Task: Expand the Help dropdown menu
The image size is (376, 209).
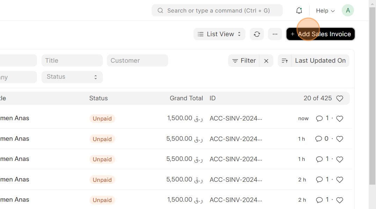Action: [x=325, y=11]
